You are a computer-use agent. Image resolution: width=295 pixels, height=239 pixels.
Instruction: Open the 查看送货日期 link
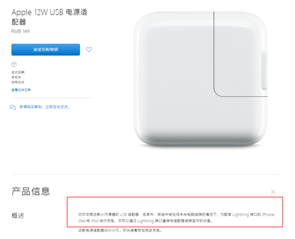pyautogui.click(x=21, y=90)
